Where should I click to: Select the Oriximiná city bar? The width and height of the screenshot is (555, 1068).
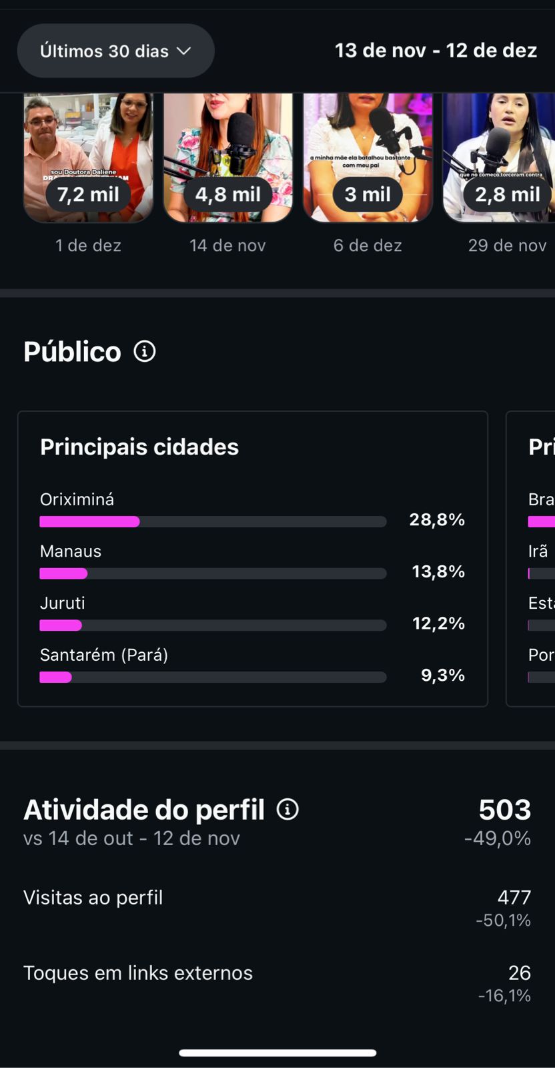click(213, 521)
